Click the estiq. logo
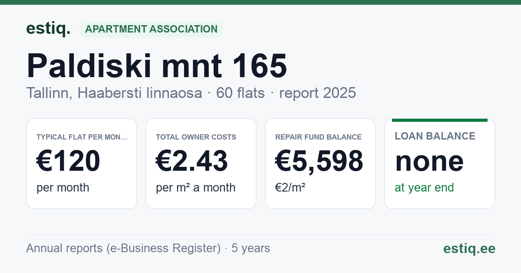521x273 pixels. [48, 29]
